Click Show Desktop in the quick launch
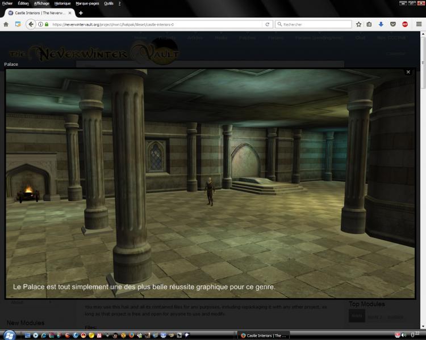 point(27,335)
